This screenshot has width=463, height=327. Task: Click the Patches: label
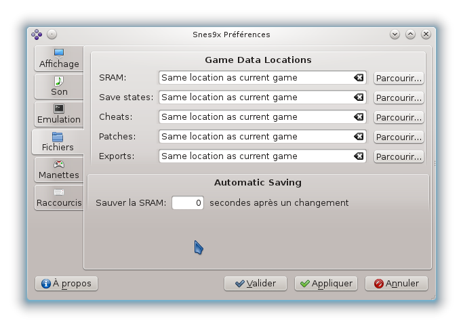[117, 136]
